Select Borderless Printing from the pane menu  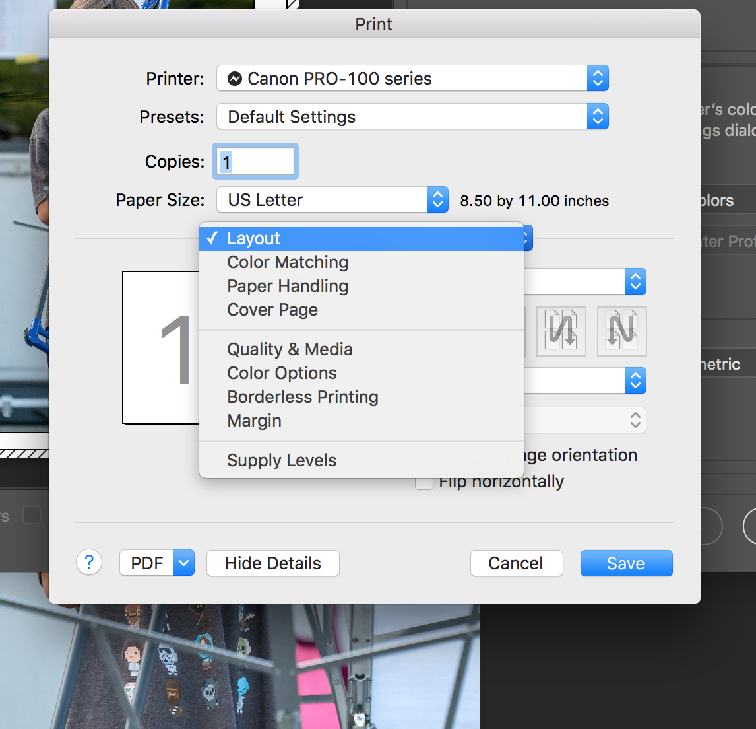pos(302,397)
